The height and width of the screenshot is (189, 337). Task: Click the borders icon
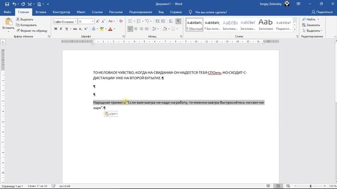click(173, 29)
